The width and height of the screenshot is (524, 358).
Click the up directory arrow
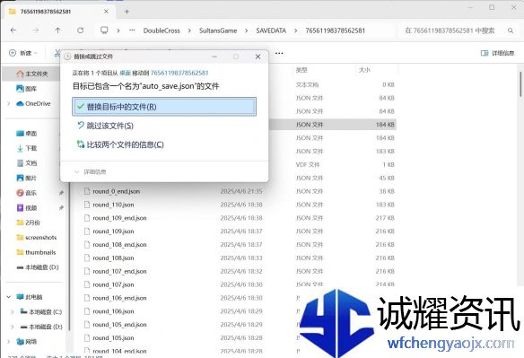click(57, 31)
